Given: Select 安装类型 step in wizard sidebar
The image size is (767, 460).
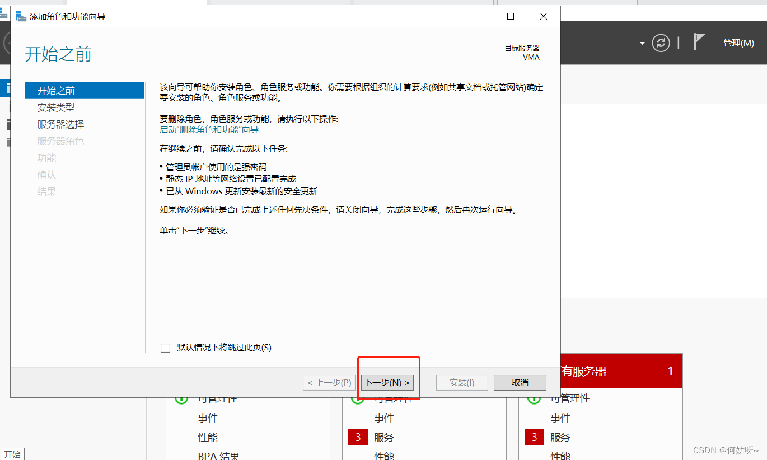Looking at the screenshot, I should pos(56,107).
